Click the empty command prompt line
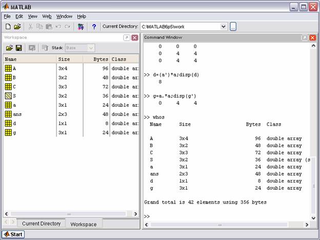 pos(227,216)
